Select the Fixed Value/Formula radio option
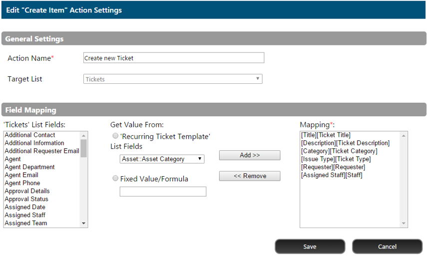This screenshot has width=427, height=263. click(115, 178)
